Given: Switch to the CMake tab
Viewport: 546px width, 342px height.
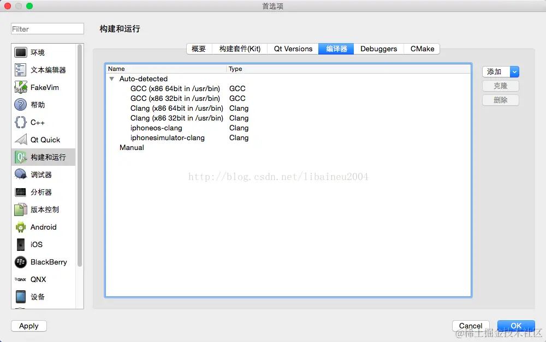Looking at the screenshot, I should tap(422, 49).
